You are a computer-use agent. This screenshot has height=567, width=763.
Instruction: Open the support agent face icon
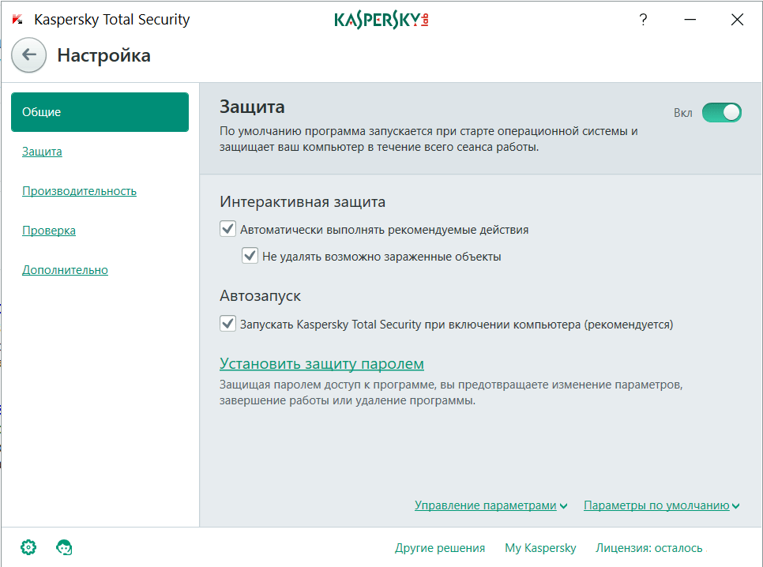click(x=64, y=546)
